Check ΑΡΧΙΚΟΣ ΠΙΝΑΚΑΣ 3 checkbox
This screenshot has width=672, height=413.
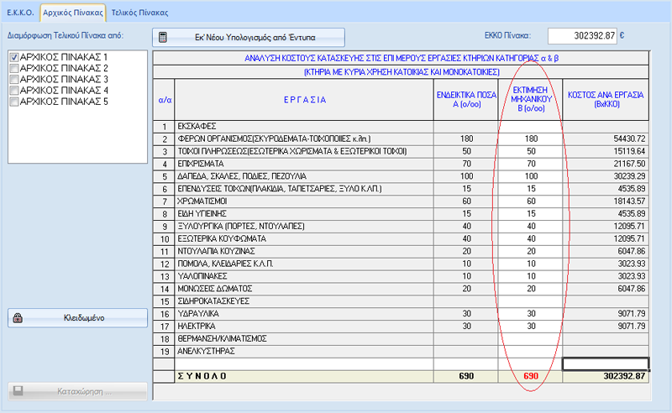pyautogui.click(x=14, y=79)
